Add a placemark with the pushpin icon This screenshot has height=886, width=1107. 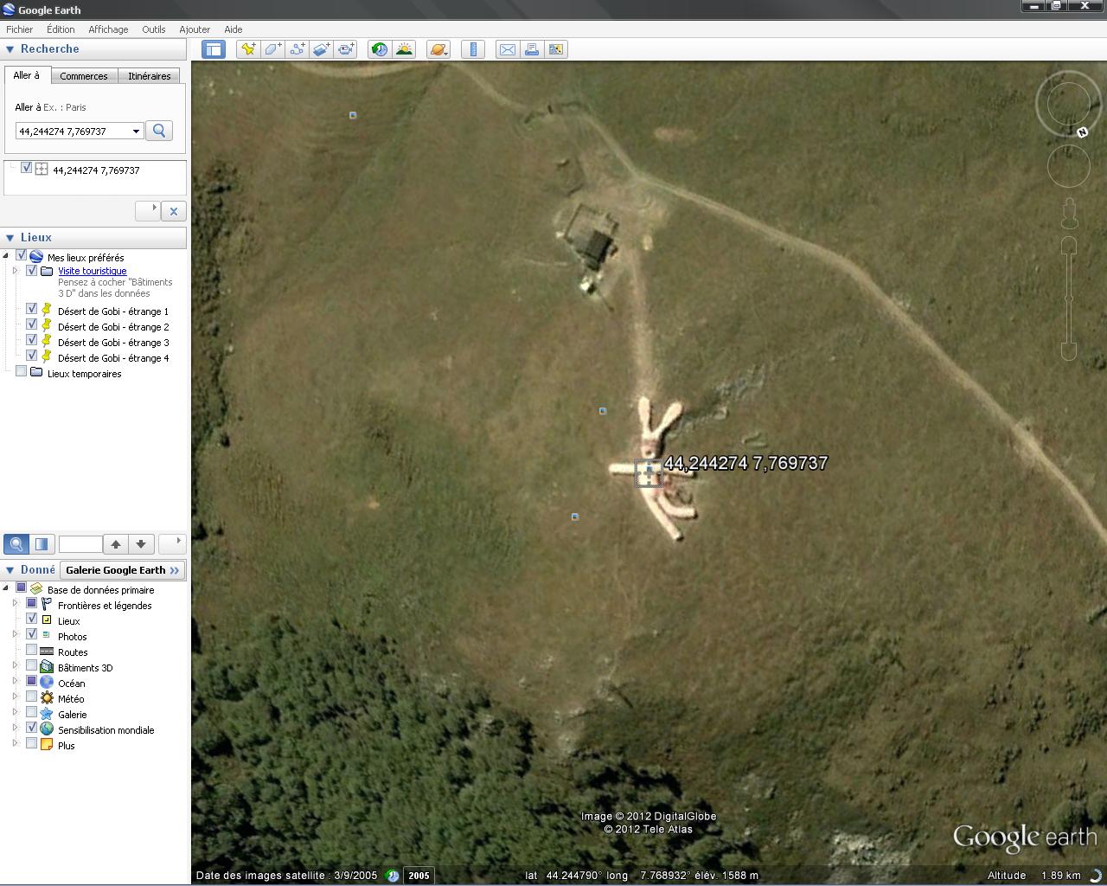tap(248, 49)
